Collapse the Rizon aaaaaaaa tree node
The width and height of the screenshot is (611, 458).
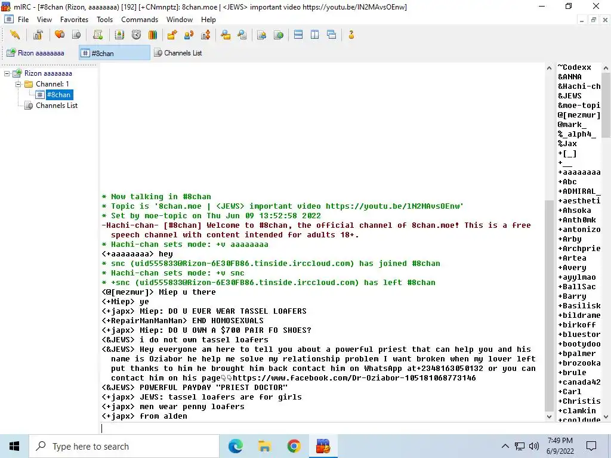7,73
